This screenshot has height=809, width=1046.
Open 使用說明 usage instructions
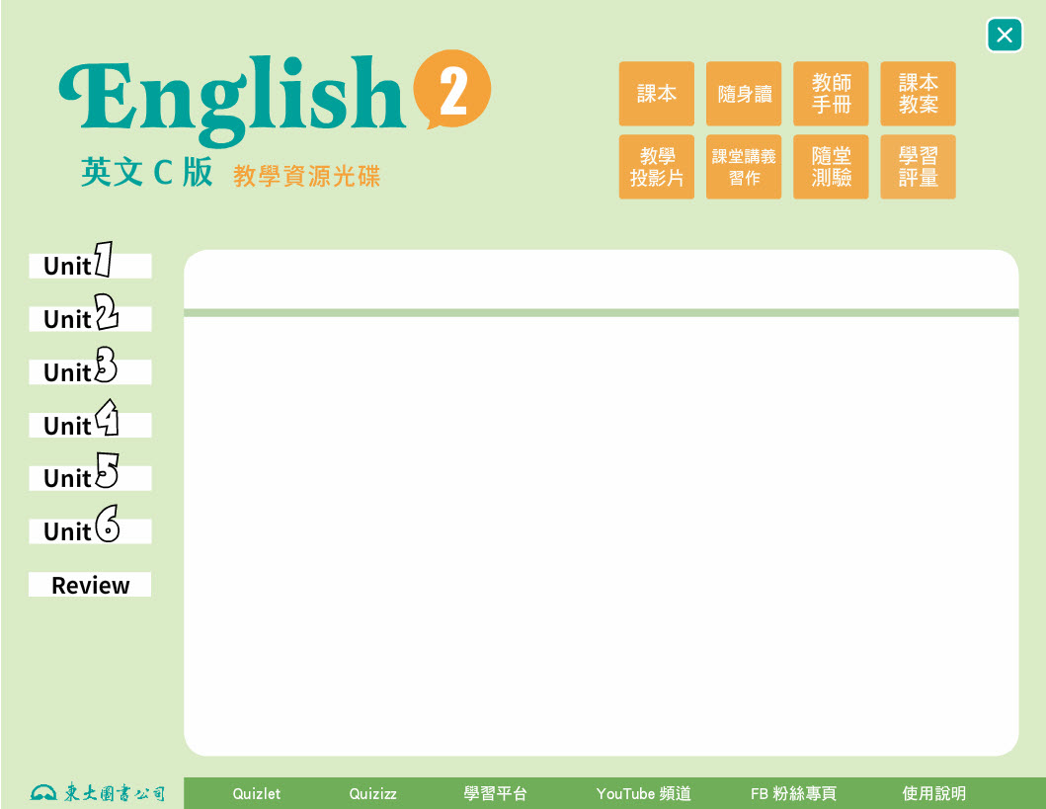[x=933, y=794]
